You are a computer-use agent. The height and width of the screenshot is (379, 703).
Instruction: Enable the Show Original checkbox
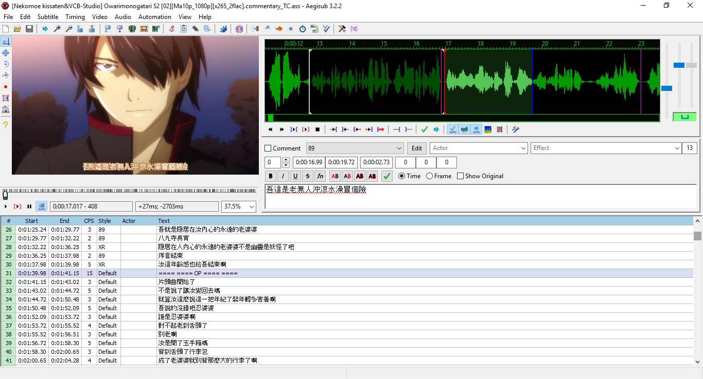coord(460,176)
